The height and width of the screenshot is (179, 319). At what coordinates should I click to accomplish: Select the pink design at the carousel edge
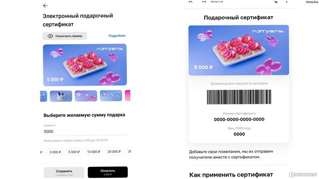[x=128, y=95]
